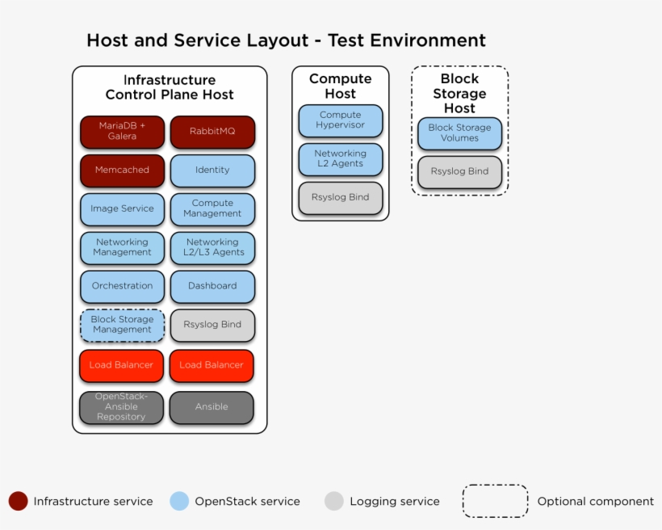The height and width of the screenshot is (530, 662).
Task: Click the gray Logging service legend circle
Action: (x=334, y=501)
